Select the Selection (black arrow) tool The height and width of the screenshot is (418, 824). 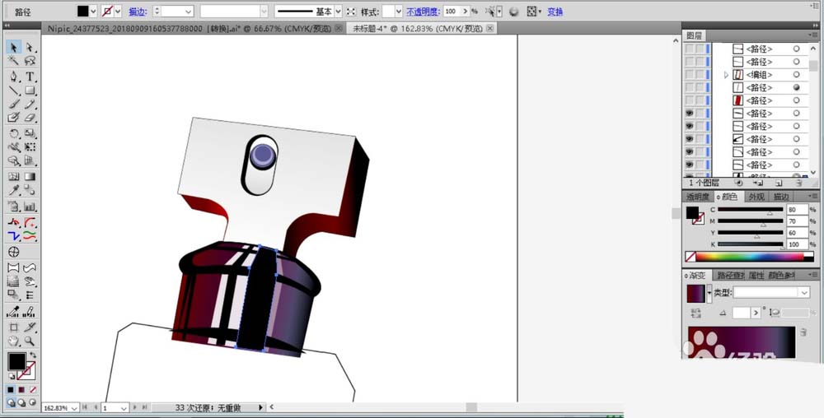[14, 47]
